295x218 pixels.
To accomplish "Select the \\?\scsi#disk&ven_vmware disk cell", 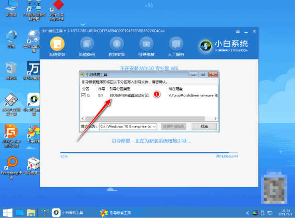I will (x=193, y=95).
